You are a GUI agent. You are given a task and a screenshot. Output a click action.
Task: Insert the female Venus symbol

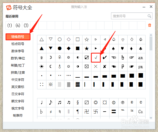[x=60, y=58]
